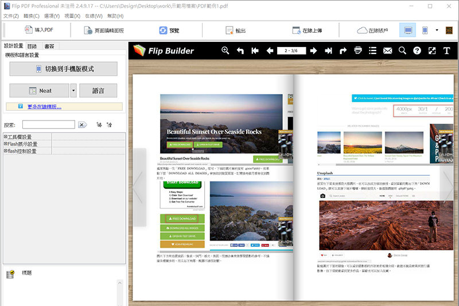Click the 搜索 search input field
The image size is (459, 306).
pyautogui.click(x=49, y=125)
